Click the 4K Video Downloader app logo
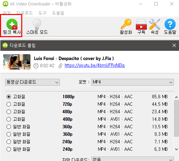Screen dimensions: 179x161 (5, 4)
